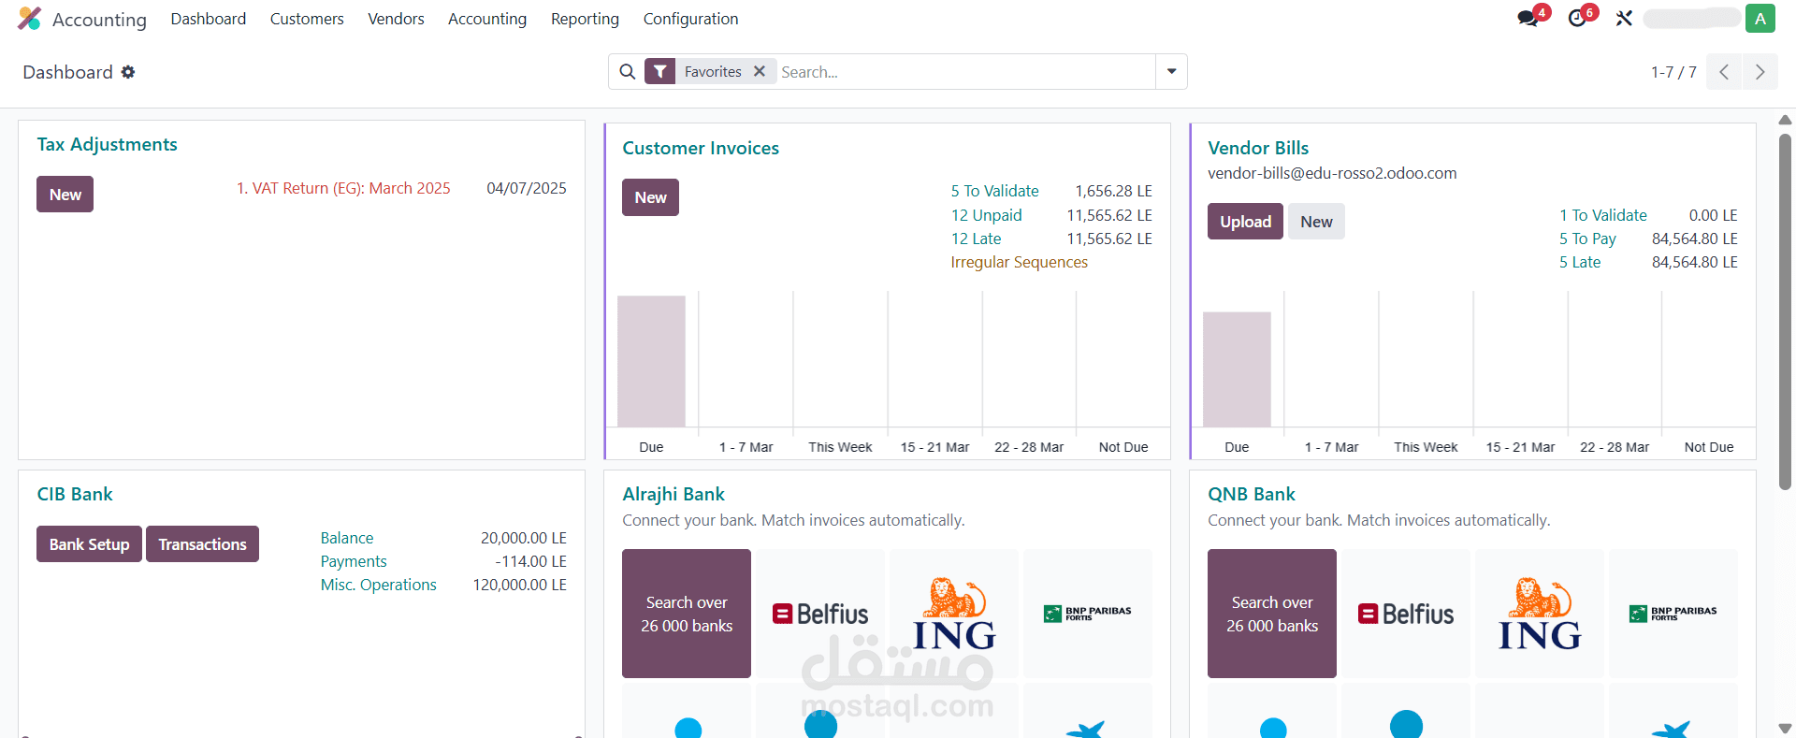Click the search input field
Screen dimensions: 1796x738
coord(966,72)
